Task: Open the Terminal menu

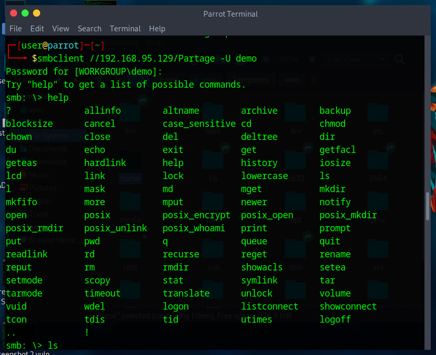Action: (125, 29)
